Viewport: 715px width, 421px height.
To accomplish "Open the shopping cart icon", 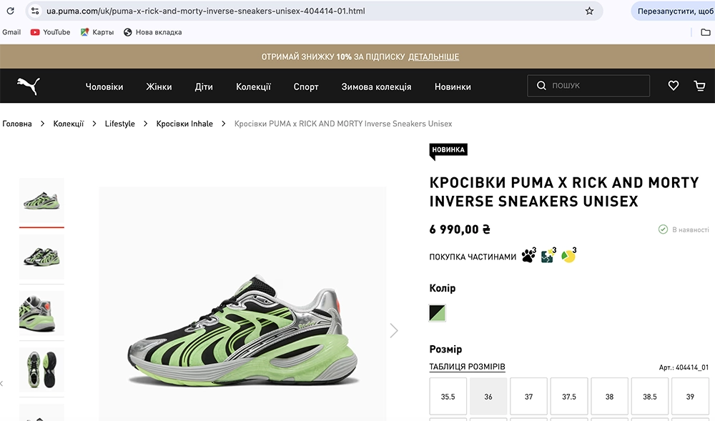I will click(699, 86).
